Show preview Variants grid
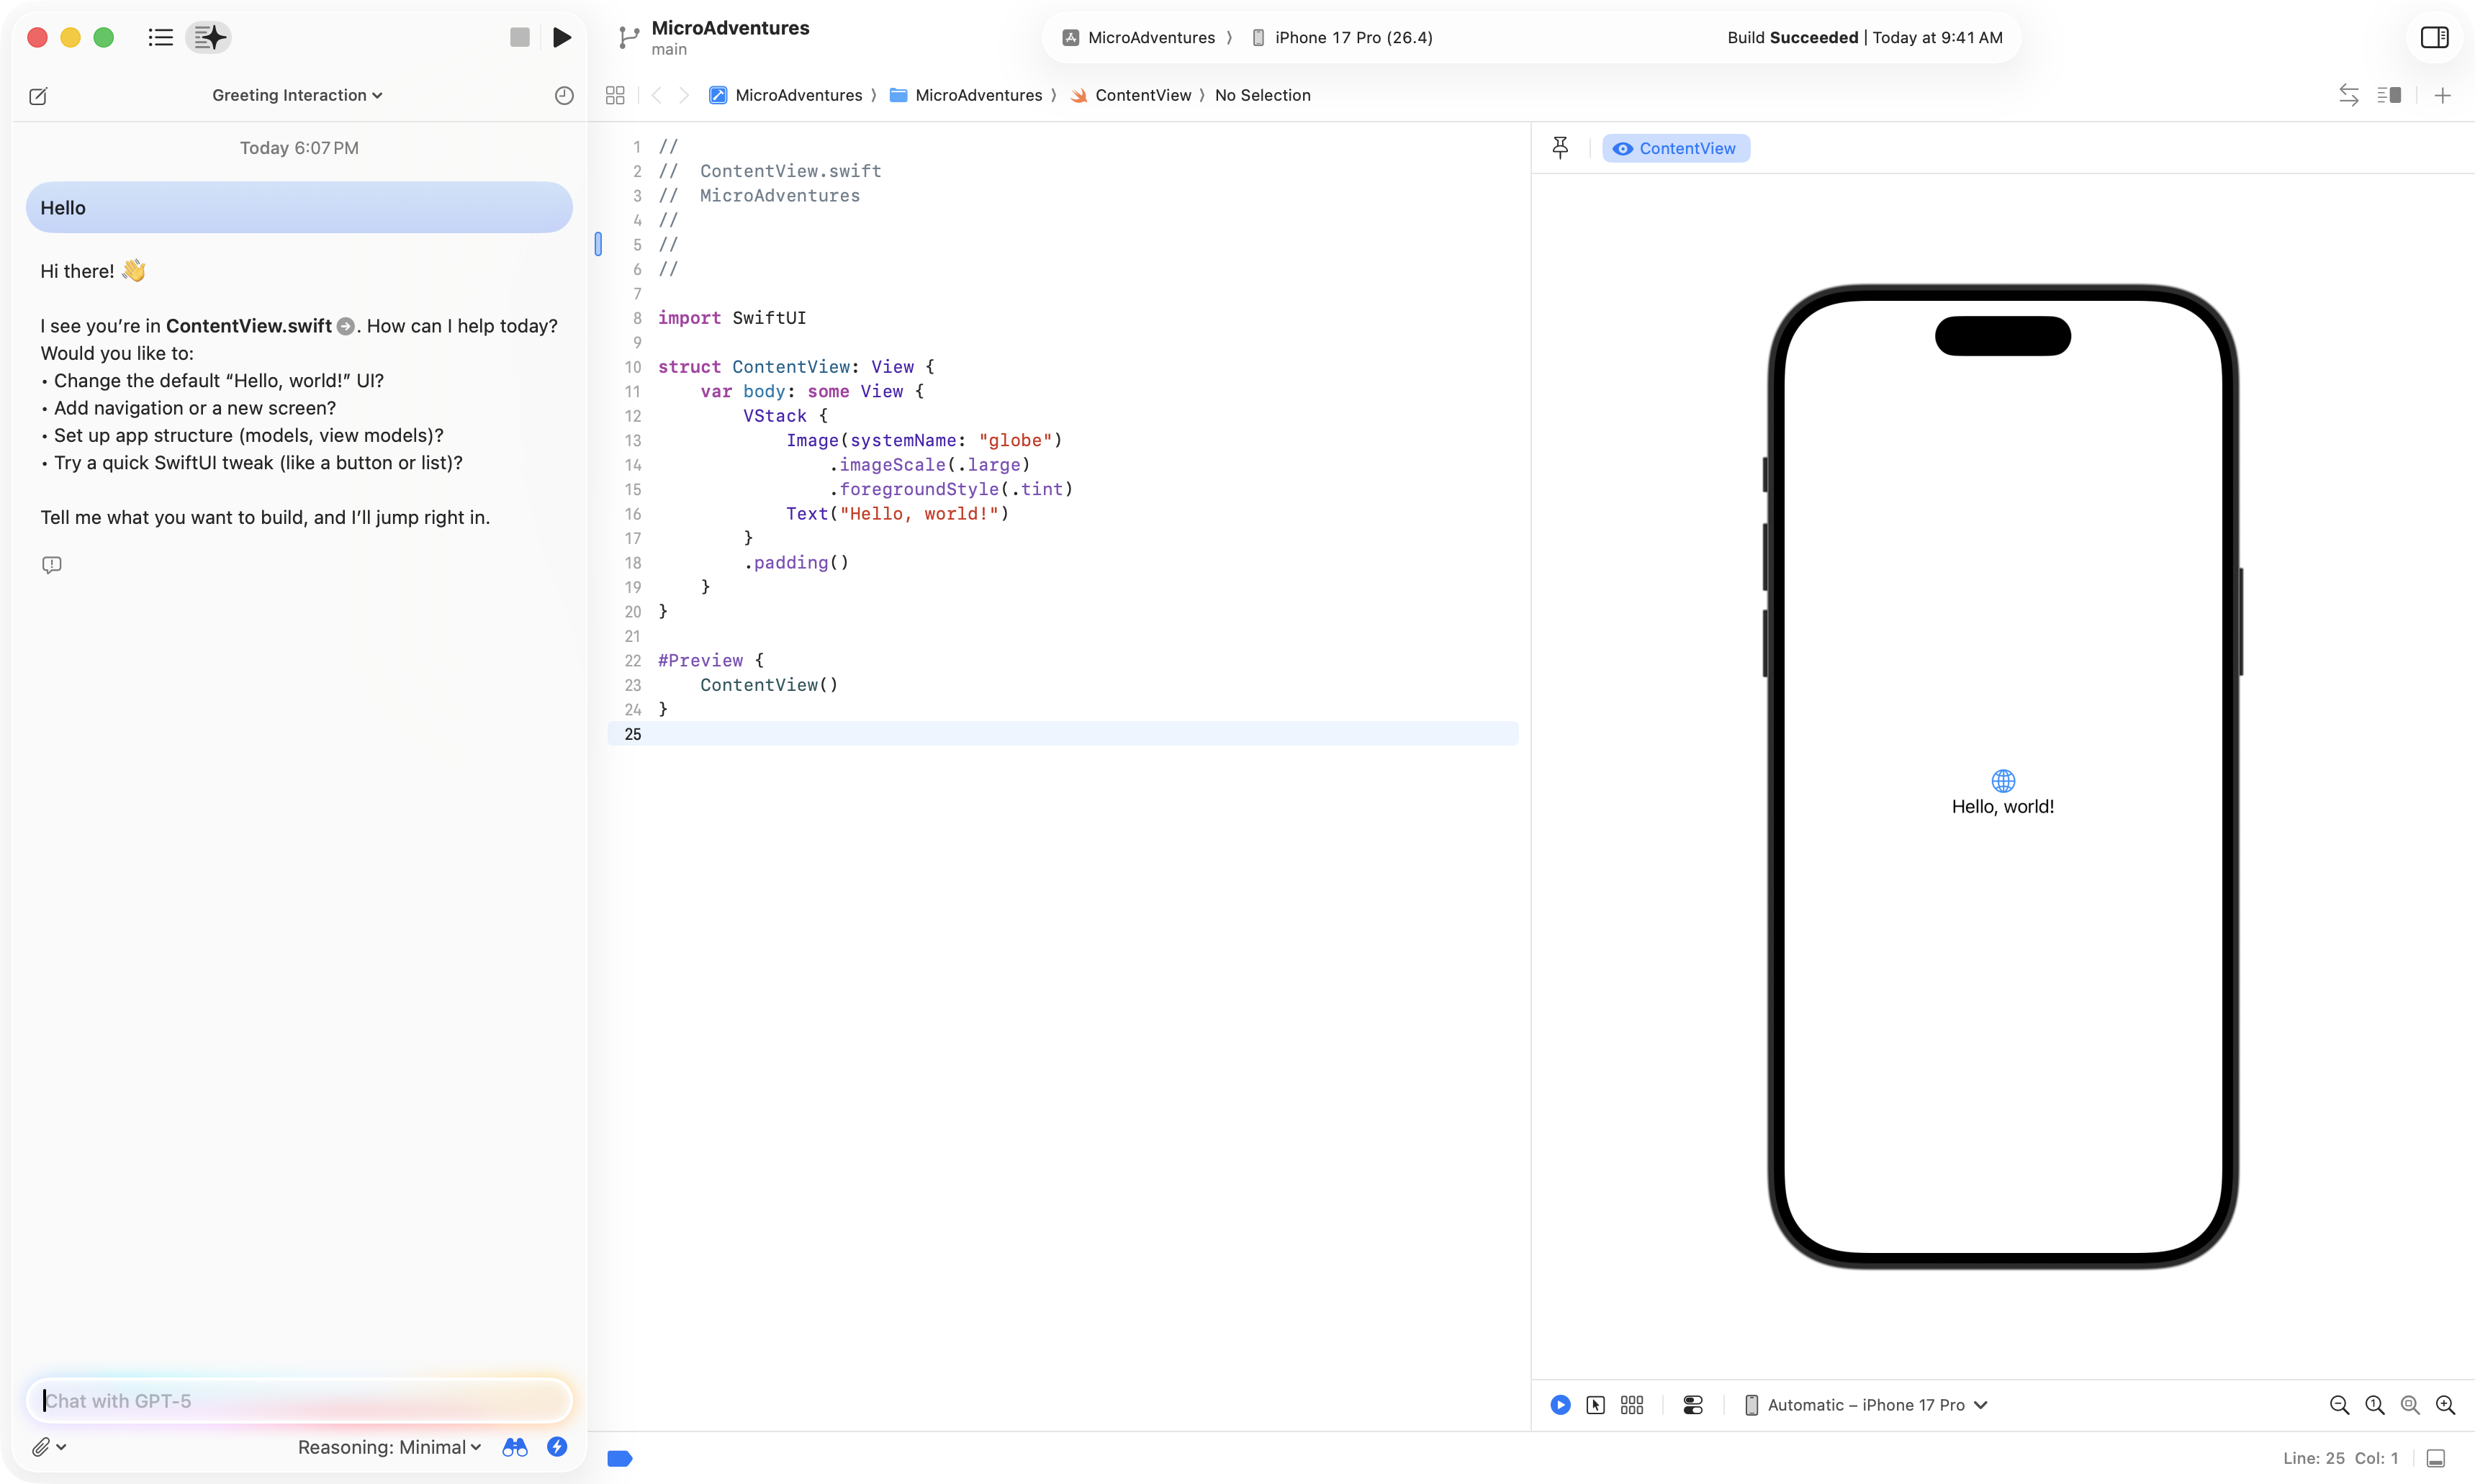The image size is (2475, 1484). (1632, 1405)
